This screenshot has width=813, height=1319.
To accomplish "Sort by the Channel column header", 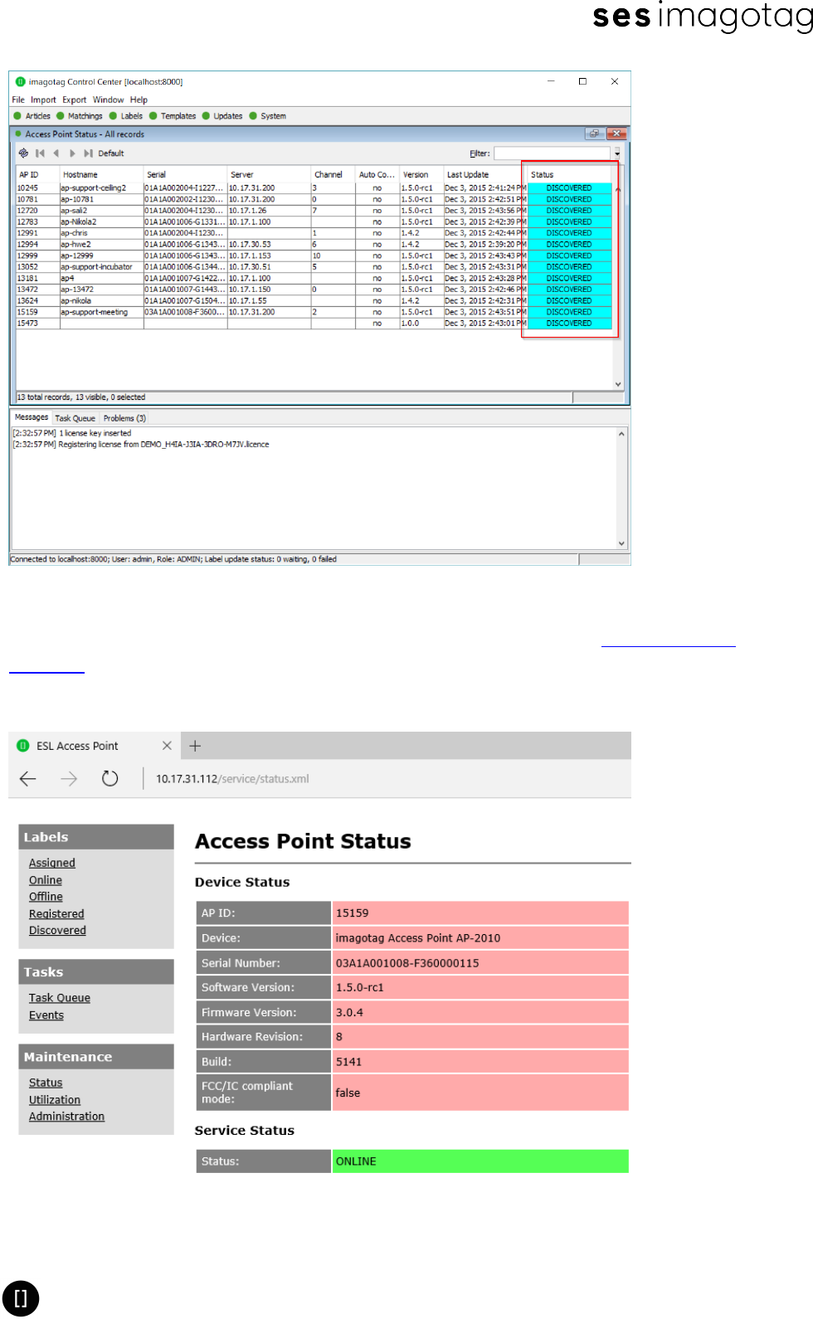I will point(333,175).
